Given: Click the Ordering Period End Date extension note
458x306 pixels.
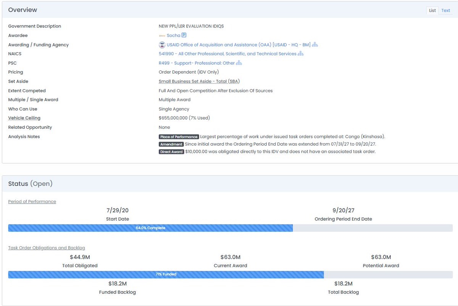Looking at the screenshot, I should [x=281, y=144].
